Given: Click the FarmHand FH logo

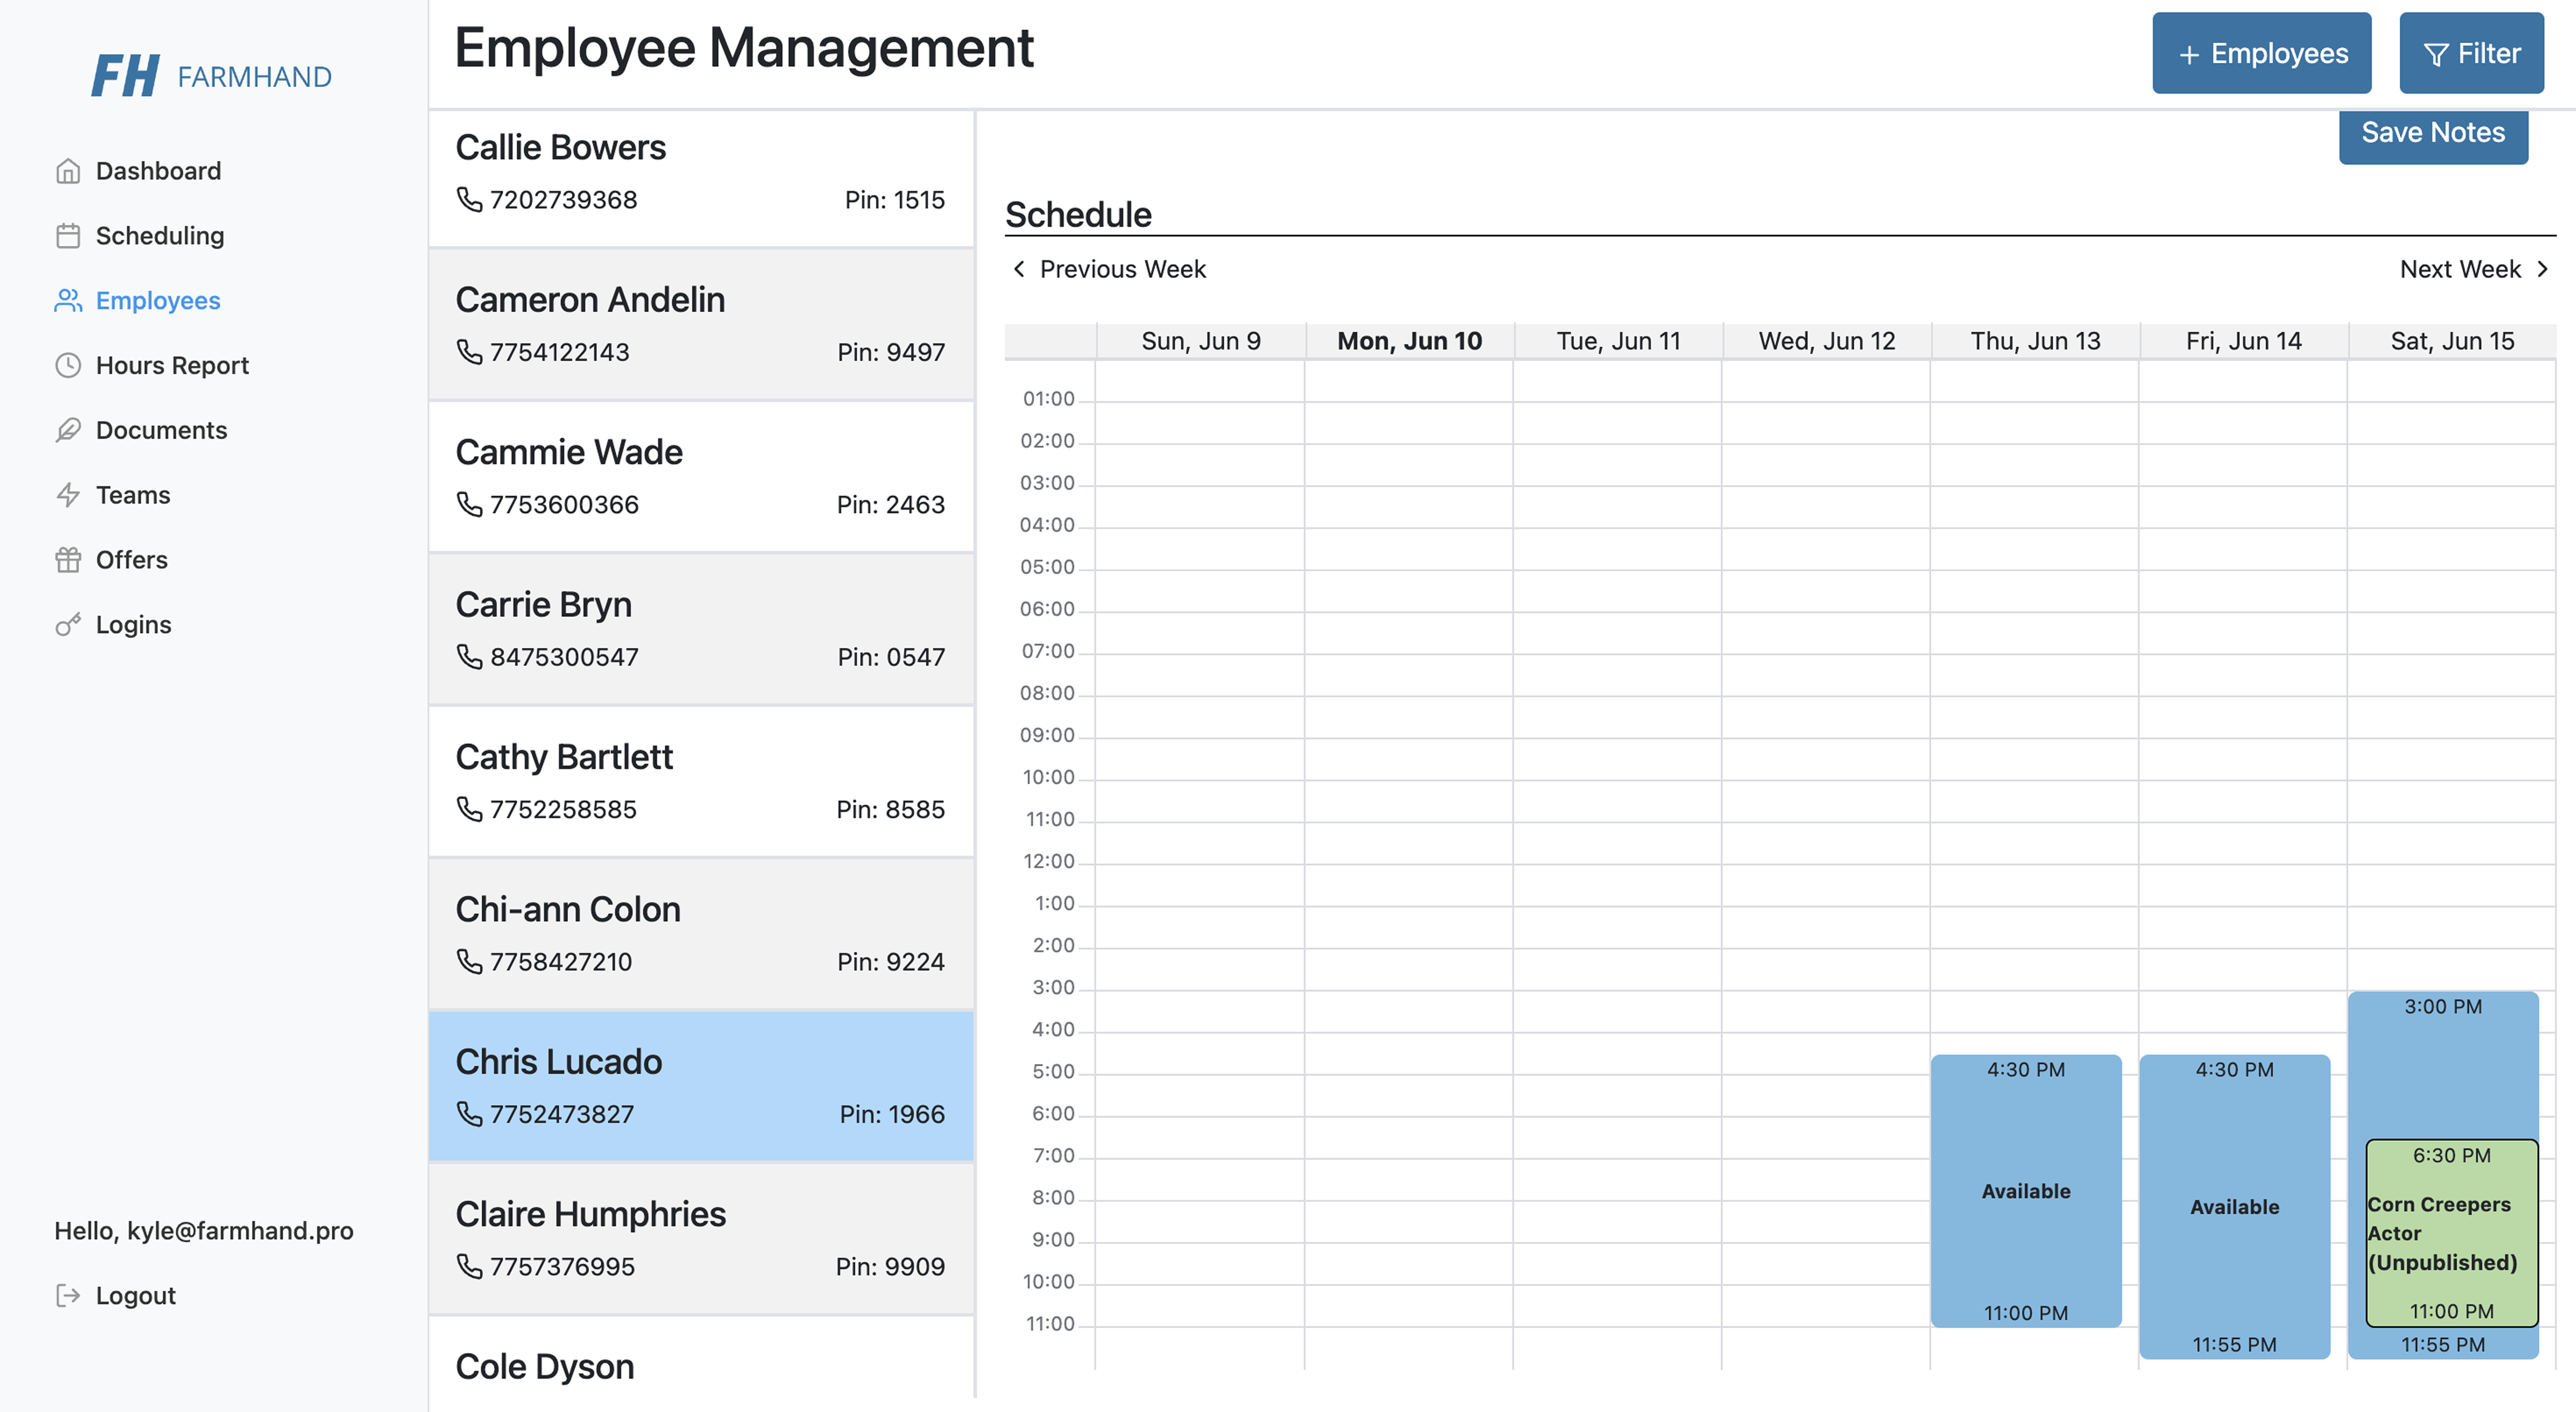Looking at the screenshot, I should click(x=125, y=76).
